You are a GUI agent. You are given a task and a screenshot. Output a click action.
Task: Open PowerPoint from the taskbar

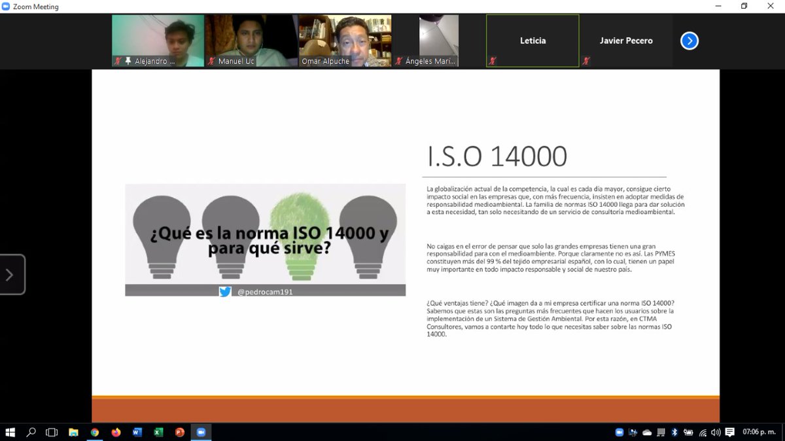[x=179, y=432]
